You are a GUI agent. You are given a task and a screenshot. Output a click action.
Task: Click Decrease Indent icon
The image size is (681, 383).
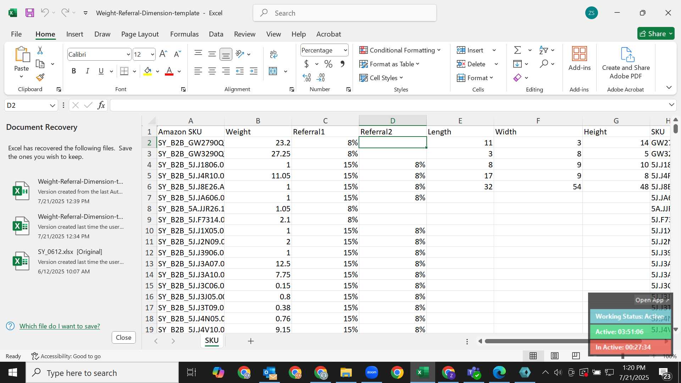240,71
